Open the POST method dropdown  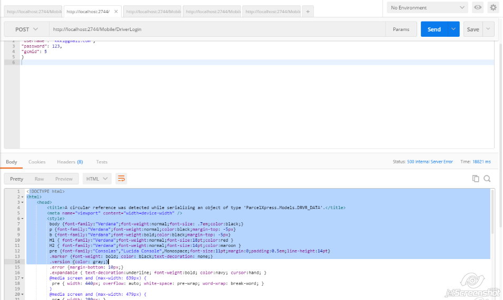(27, 29)
